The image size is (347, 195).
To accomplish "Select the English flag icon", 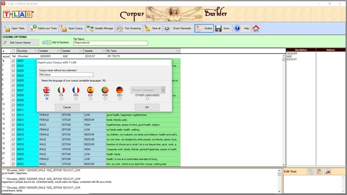I will 47,90.
